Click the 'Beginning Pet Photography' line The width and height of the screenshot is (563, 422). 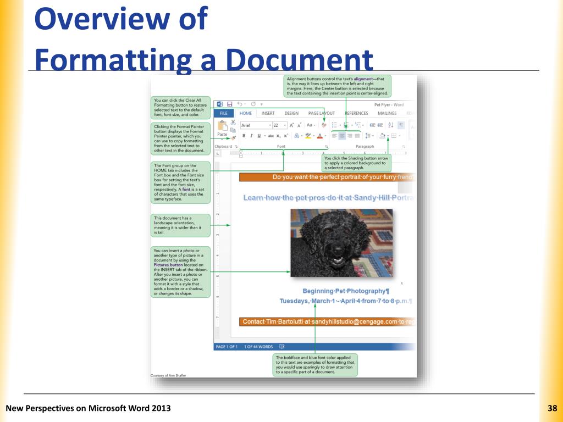[346, 291]
